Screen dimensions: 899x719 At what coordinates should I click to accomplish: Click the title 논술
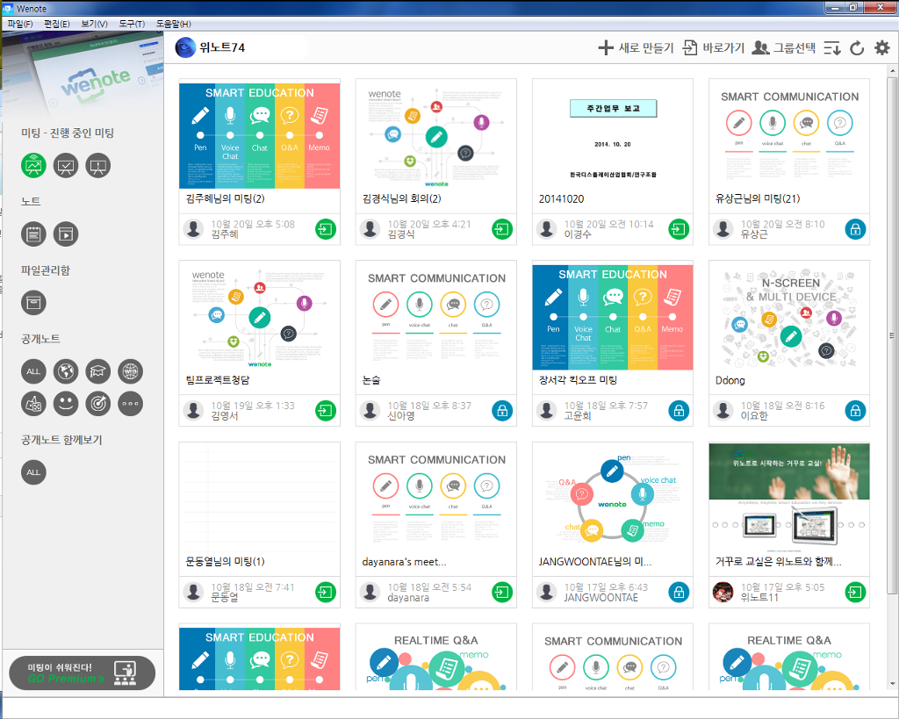pos(371,380)
